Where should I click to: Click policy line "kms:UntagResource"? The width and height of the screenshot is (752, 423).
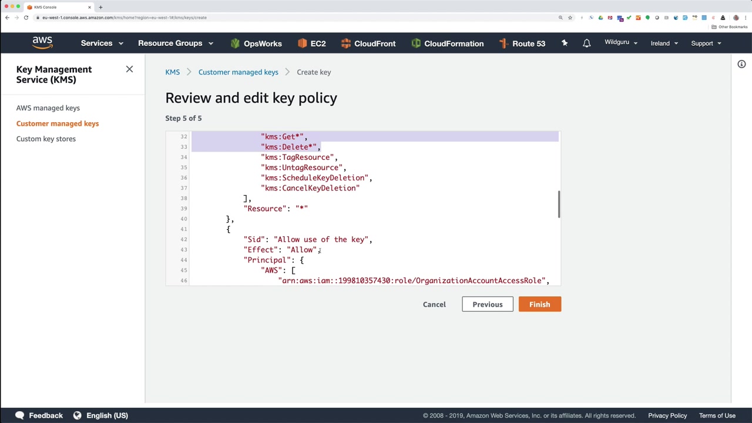pos(303,167)
